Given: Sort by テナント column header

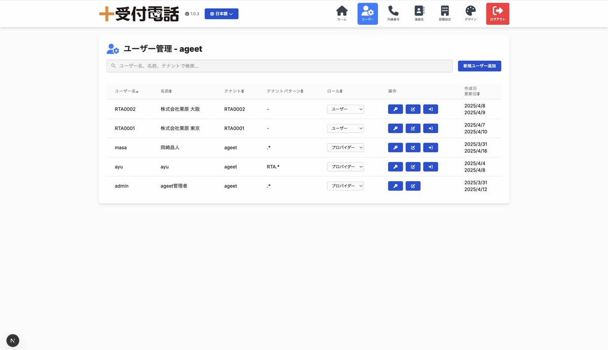Looking at the screenshot, I should point(234,91).
